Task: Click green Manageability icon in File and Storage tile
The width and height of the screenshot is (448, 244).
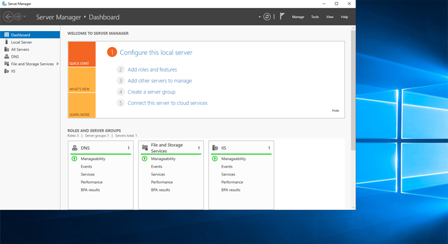Action: pyautogui.click(x=145, y=158)
